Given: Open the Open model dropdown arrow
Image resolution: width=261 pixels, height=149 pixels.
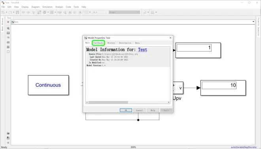Looking at the screenshot, I should coord(14,12).
